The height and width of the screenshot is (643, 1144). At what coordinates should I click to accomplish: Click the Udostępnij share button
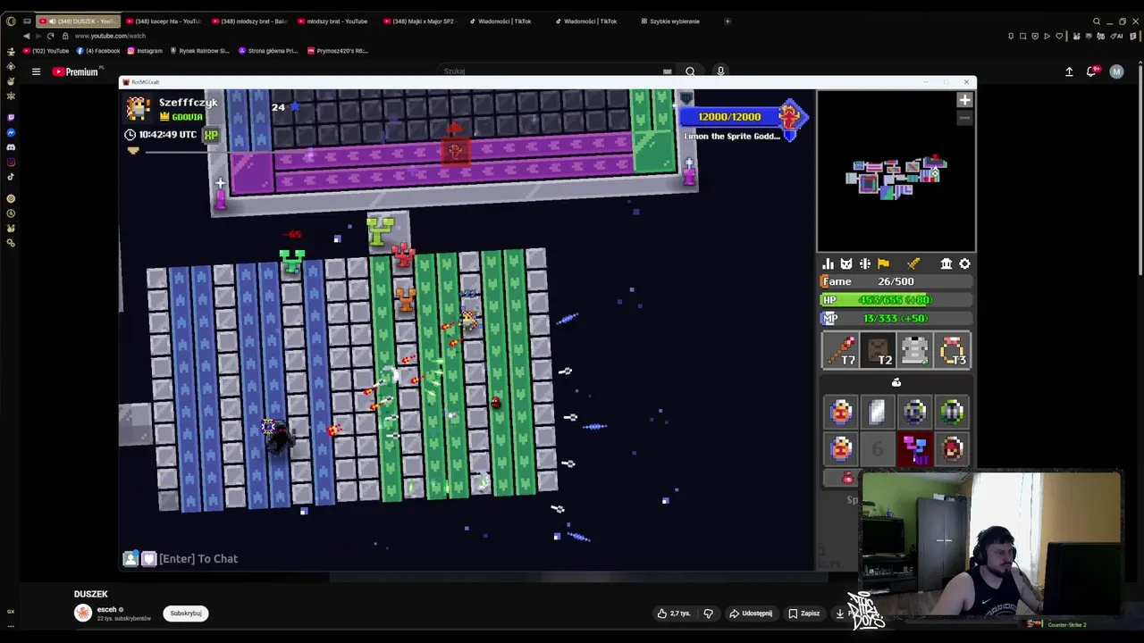751,614
